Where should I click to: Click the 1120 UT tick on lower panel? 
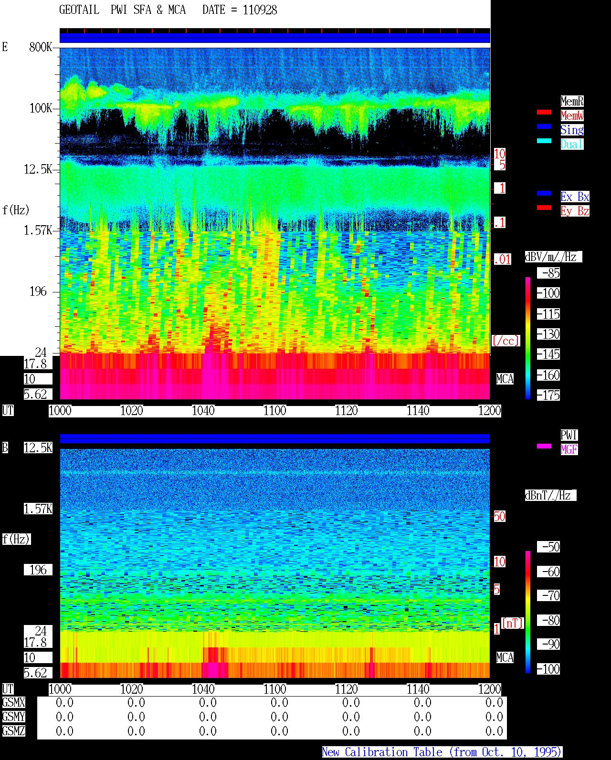click(x=347, y=689)
